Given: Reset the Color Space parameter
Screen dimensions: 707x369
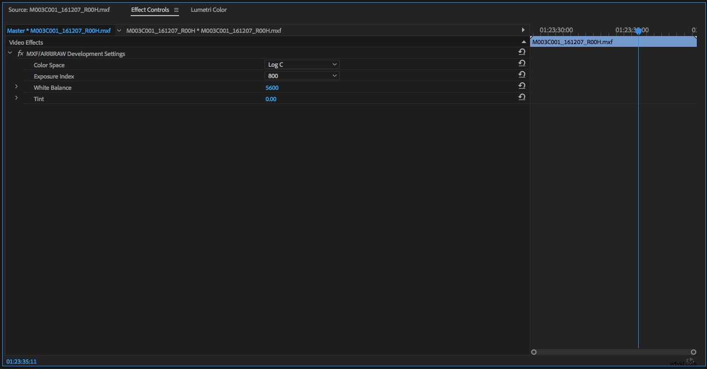Looking at the screenshot, I should [522, 63].
